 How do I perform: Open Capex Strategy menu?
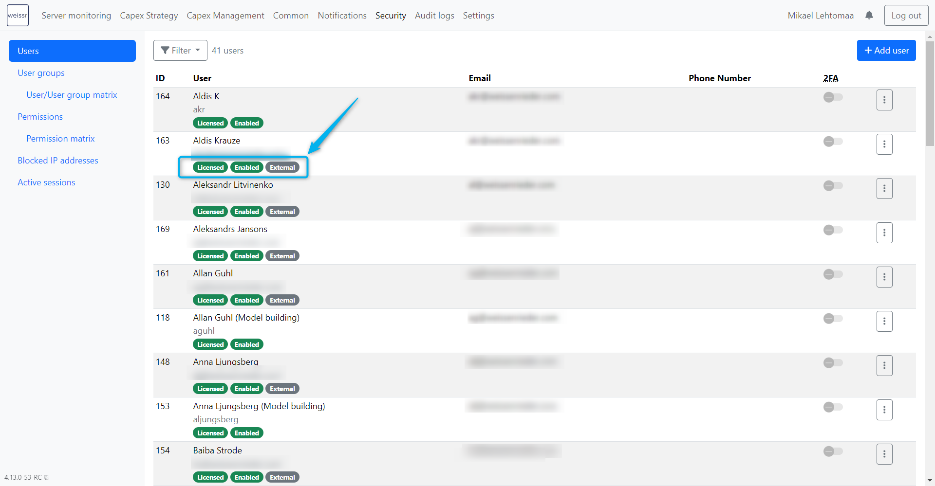[149, 16]
